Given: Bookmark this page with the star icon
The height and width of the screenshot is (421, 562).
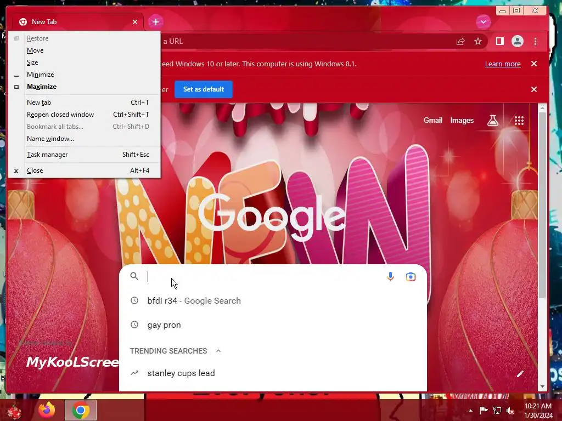Looking at the screenshot, I should tap(478, 42).
